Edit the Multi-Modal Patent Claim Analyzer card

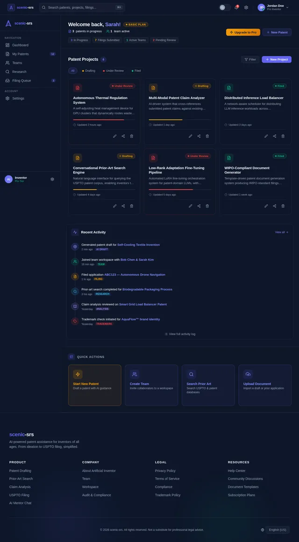[191, 136]
